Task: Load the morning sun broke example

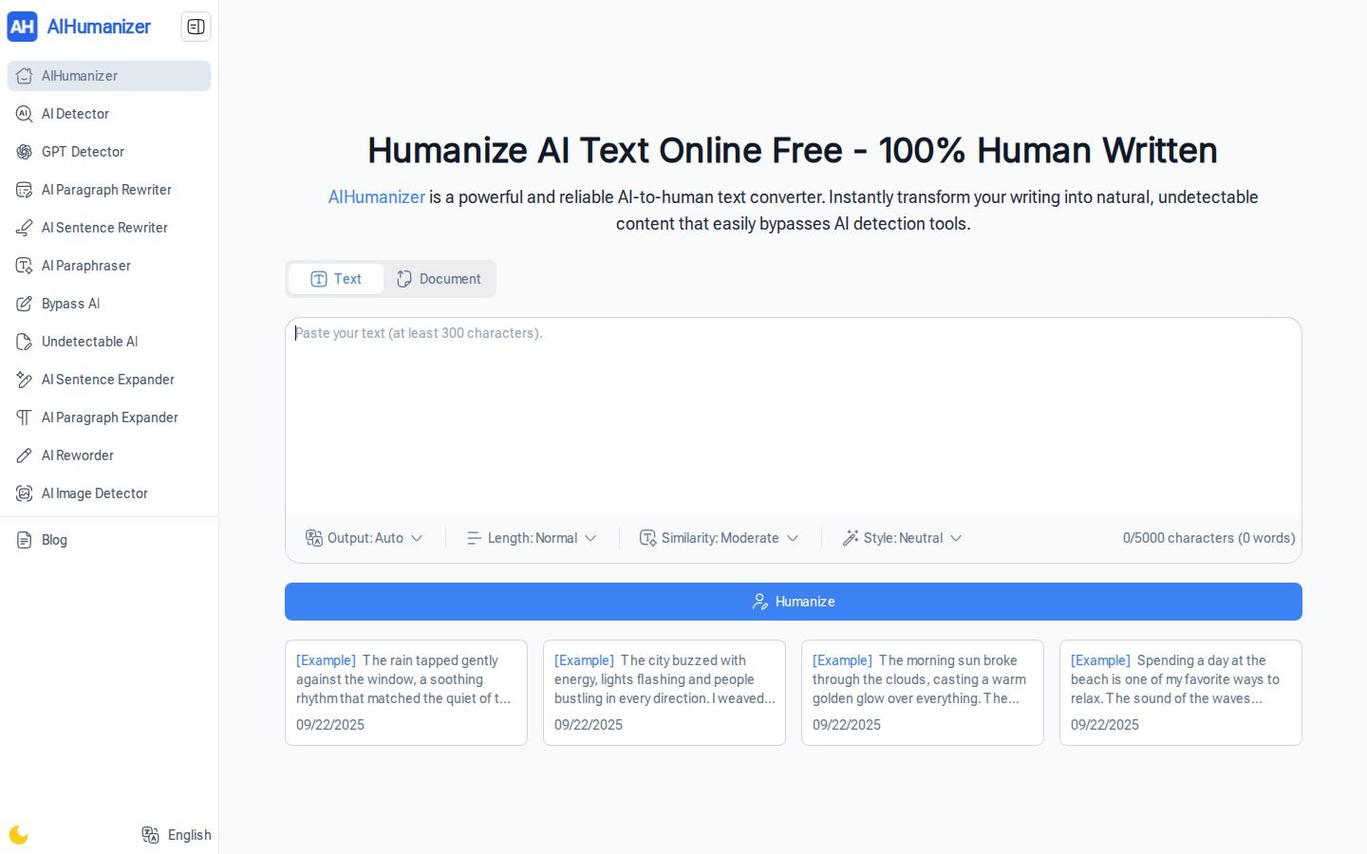Action: pyautogui.click(x=923, y=693)
